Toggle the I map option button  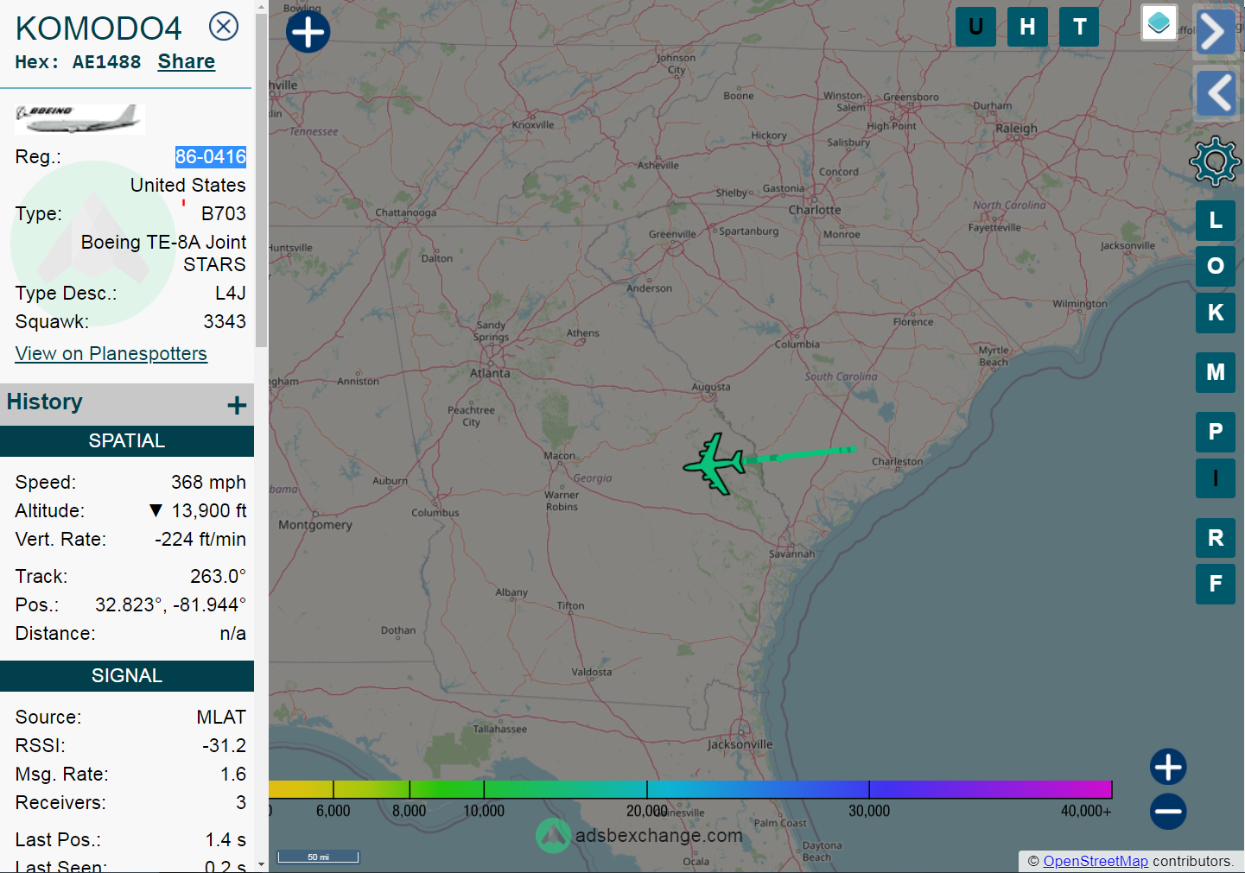(x=1216, y=478)
